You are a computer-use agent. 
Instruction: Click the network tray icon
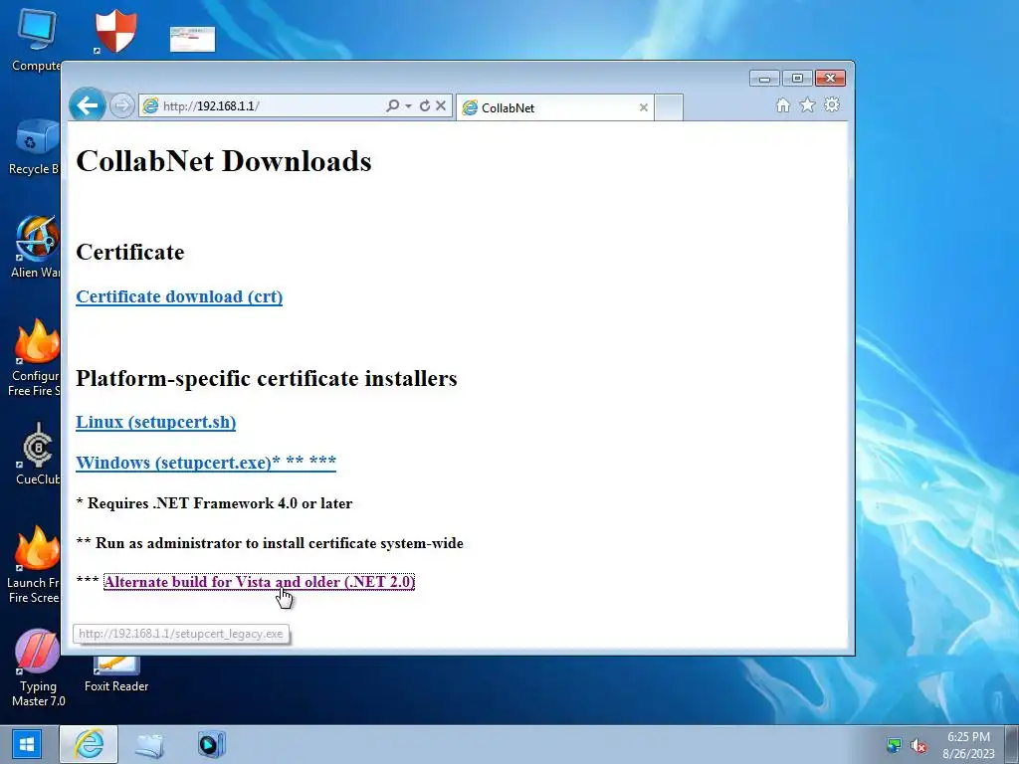(895, 745)
